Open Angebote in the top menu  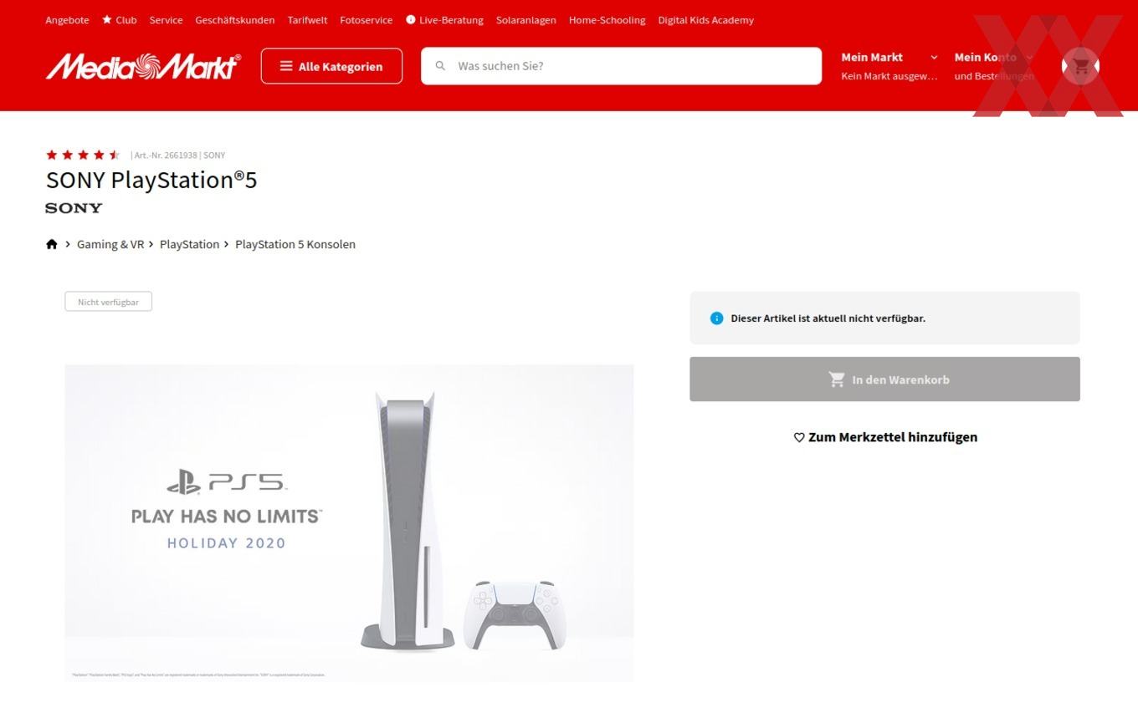click(67, 20)
